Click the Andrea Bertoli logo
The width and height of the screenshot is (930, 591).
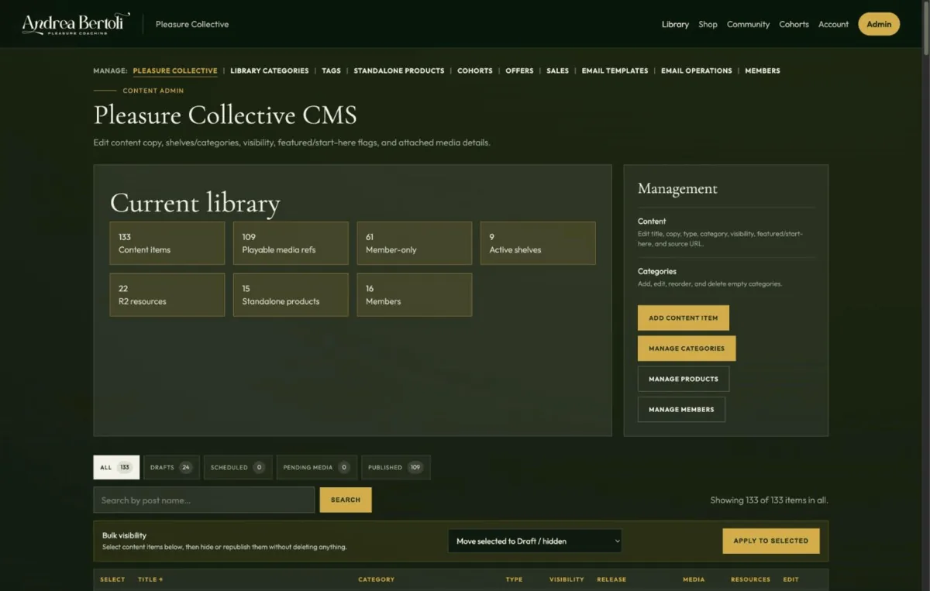[76, 24]
